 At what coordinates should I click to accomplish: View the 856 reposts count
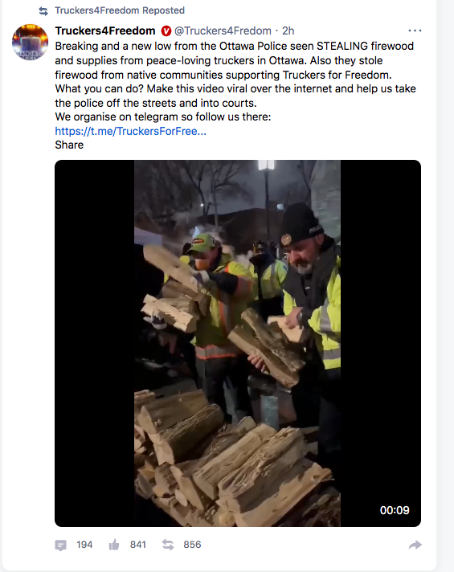coord(192,545)
